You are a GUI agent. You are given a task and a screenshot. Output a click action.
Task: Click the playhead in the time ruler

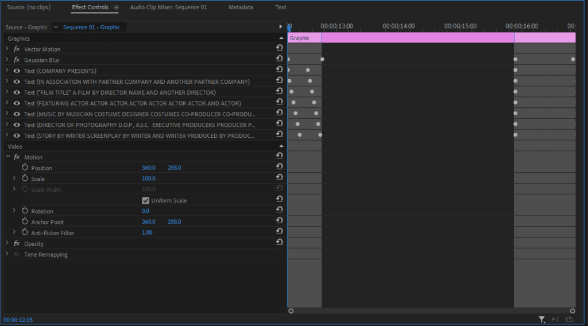(x=289, y=28)
